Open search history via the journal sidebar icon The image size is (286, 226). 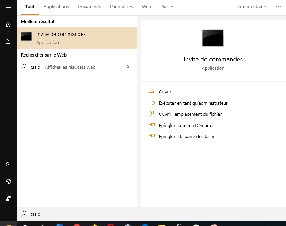8,40
